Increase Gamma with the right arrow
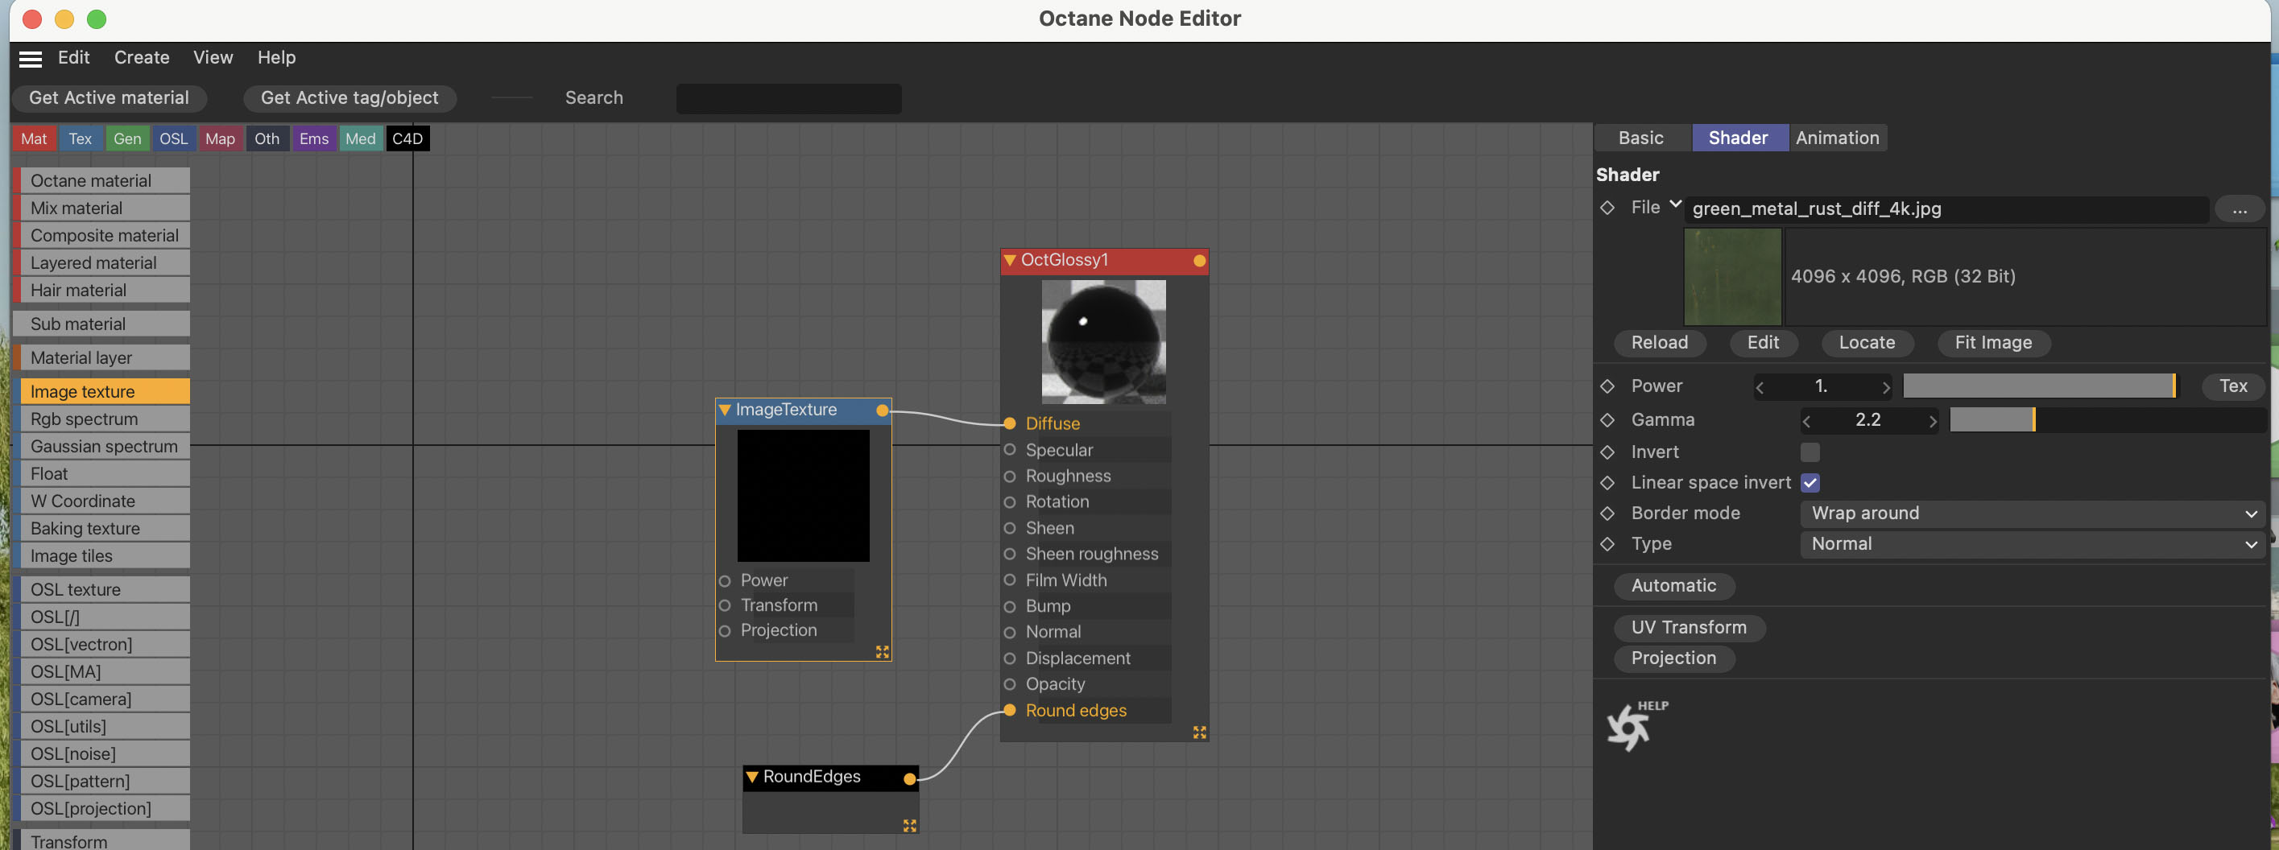Viewport: 2279px width, 850px height. coord(1932,421)
